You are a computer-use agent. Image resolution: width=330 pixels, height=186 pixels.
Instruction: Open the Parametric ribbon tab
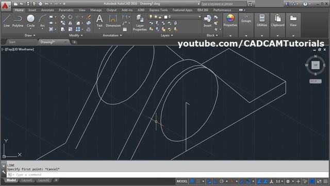[x=66, y=10]
